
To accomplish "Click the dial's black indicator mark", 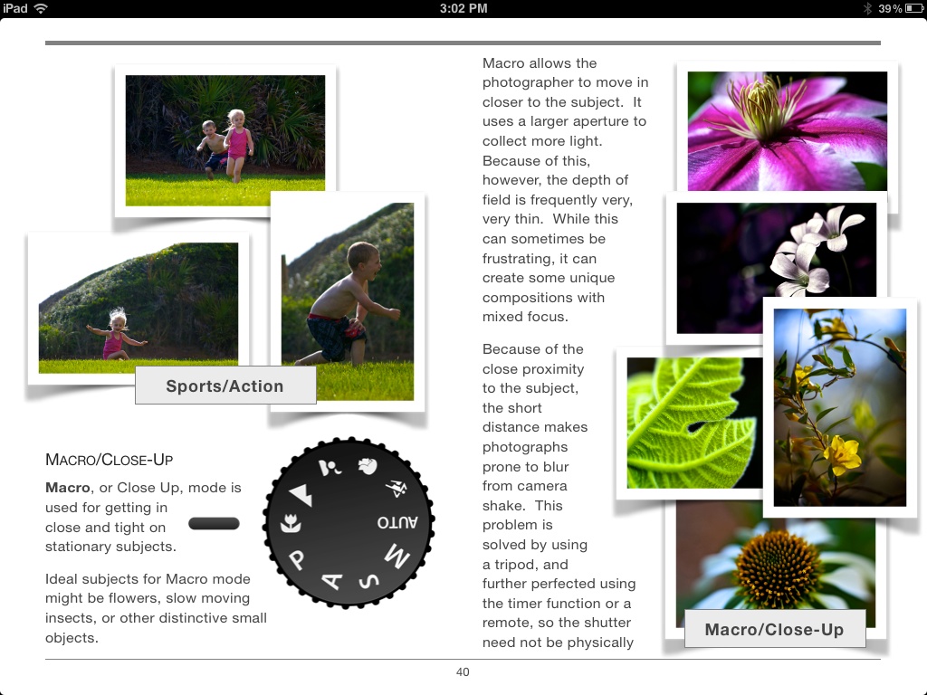I will coord(214,524).
